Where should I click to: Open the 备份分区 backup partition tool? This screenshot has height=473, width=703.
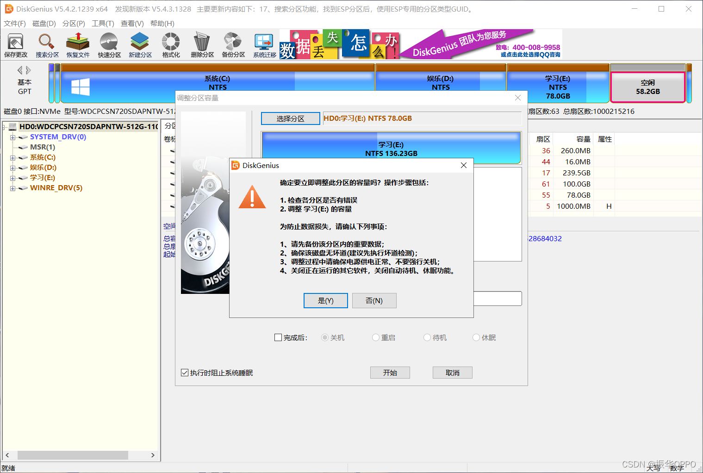pos(233,45)
